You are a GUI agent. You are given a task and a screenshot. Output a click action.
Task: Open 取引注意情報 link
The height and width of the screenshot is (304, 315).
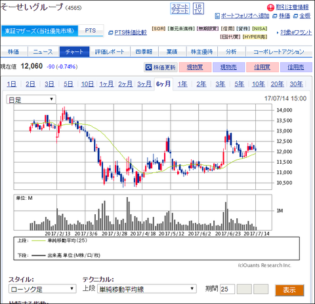point(292,7)
